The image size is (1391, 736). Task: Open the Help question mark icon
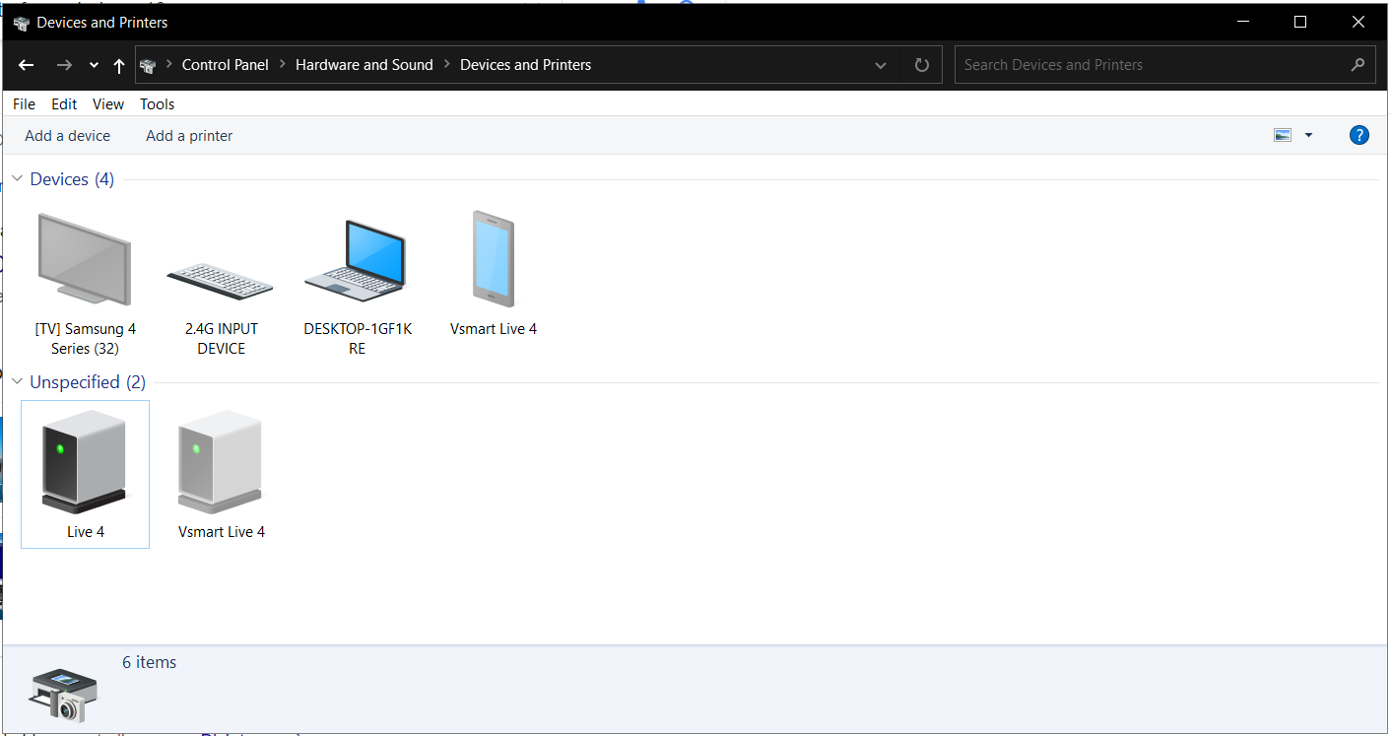[x=1358, y=136]
